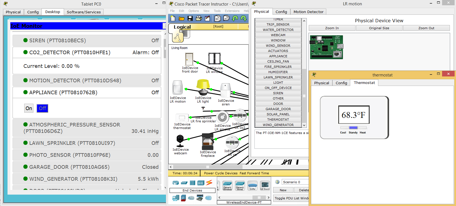This screenshot has width=456, height=206.
Task: Click the Print icon in Packet Tracer
Action: click(199, 18)
